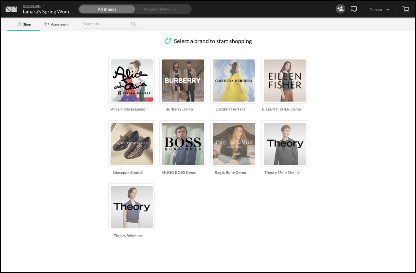Click the Tamara's Spring Wom... assortment title

[x=47, y=12]
